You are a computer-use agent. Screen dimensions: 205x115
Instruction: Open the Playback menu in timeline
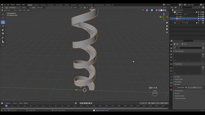click(x=9, y=103)
